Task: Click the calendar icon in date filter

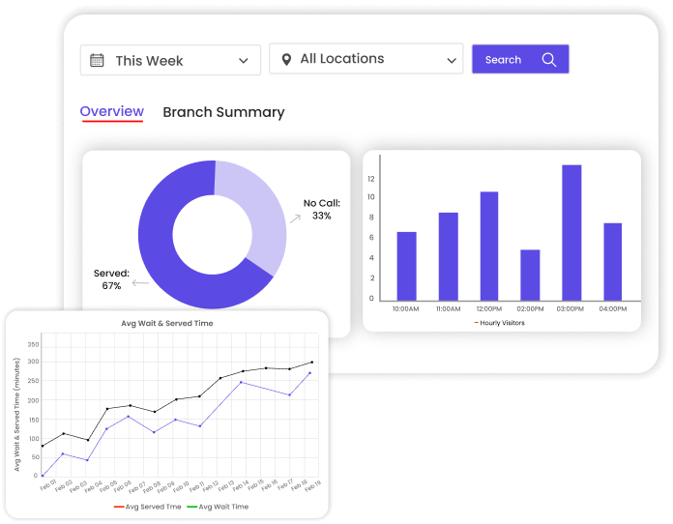Action: coord(97,60)
